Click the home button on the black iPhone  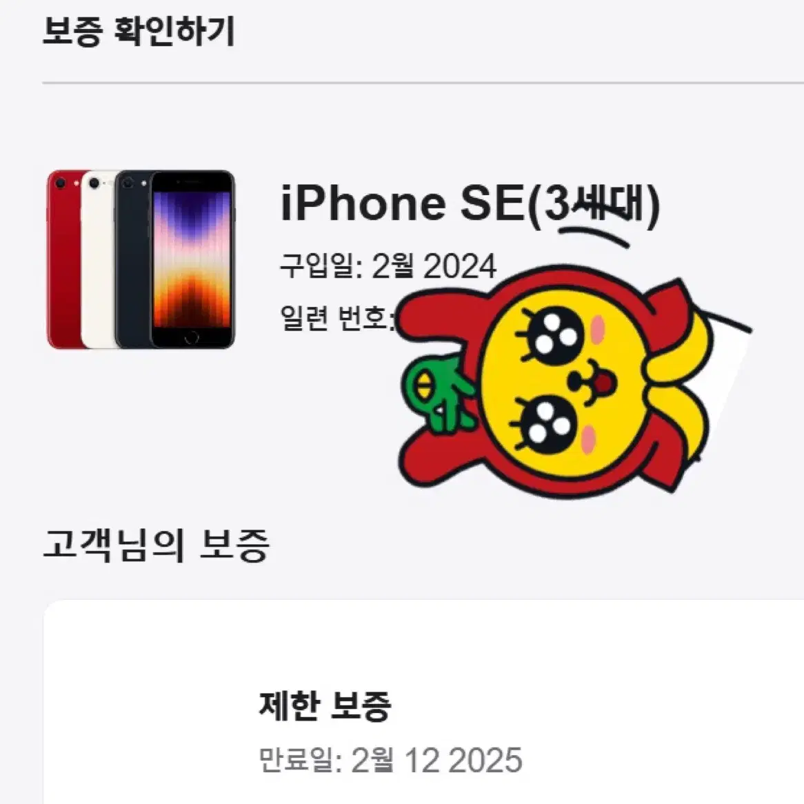coord(192,337)
